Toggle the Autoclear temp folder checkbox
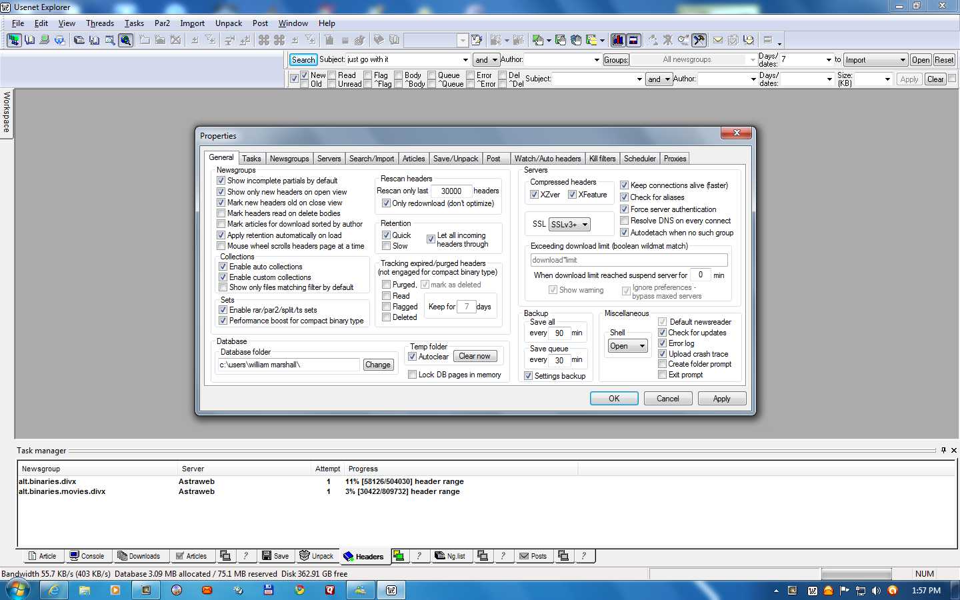The width and height of the screenshot is (960, 600). pos(413,357)
